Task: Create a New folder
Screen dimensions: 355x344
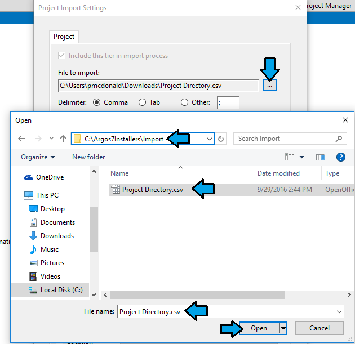Action: point(88,157)
